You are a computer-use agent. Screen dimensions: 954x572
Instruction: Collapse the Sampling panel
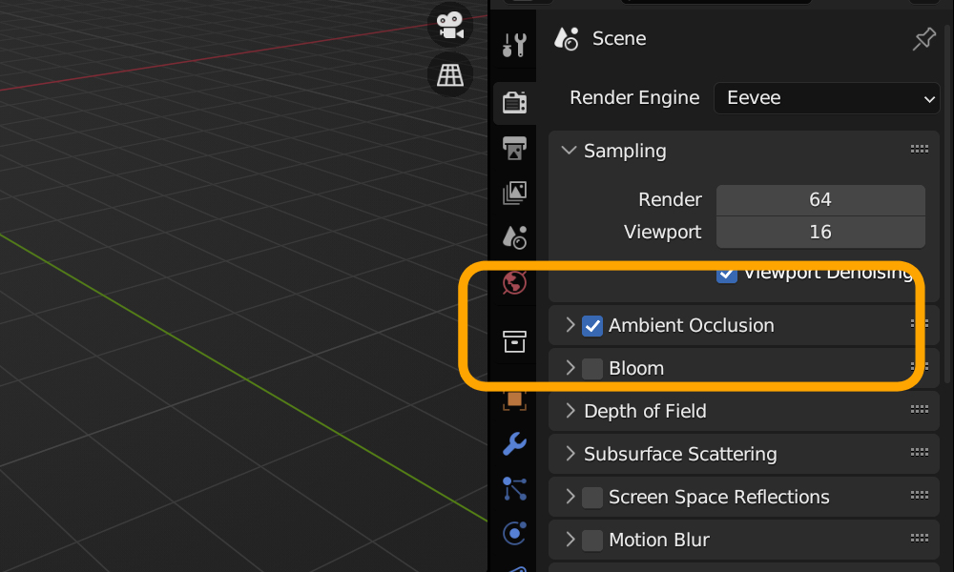[569, 150]
